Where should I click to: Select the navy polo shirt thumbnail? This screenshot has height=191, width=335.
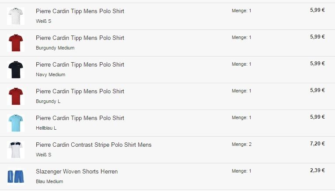pos(15,70)
